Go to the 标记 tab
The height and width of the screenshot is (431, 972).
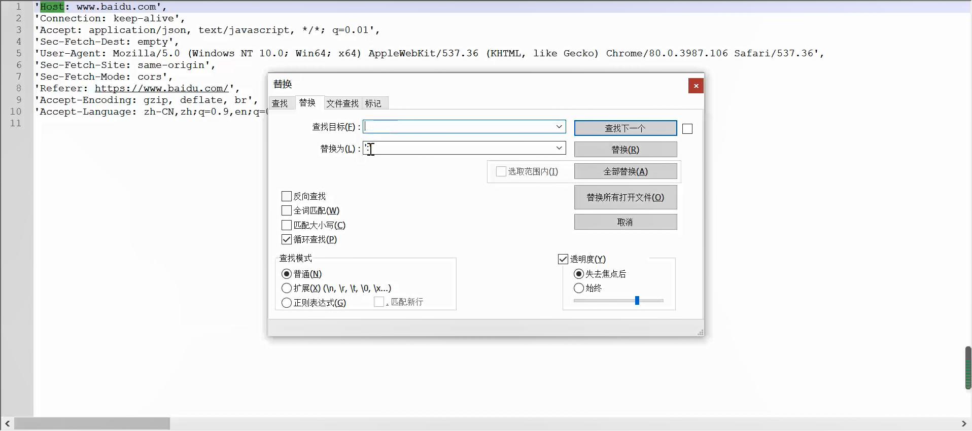click(x=373, y=103)
